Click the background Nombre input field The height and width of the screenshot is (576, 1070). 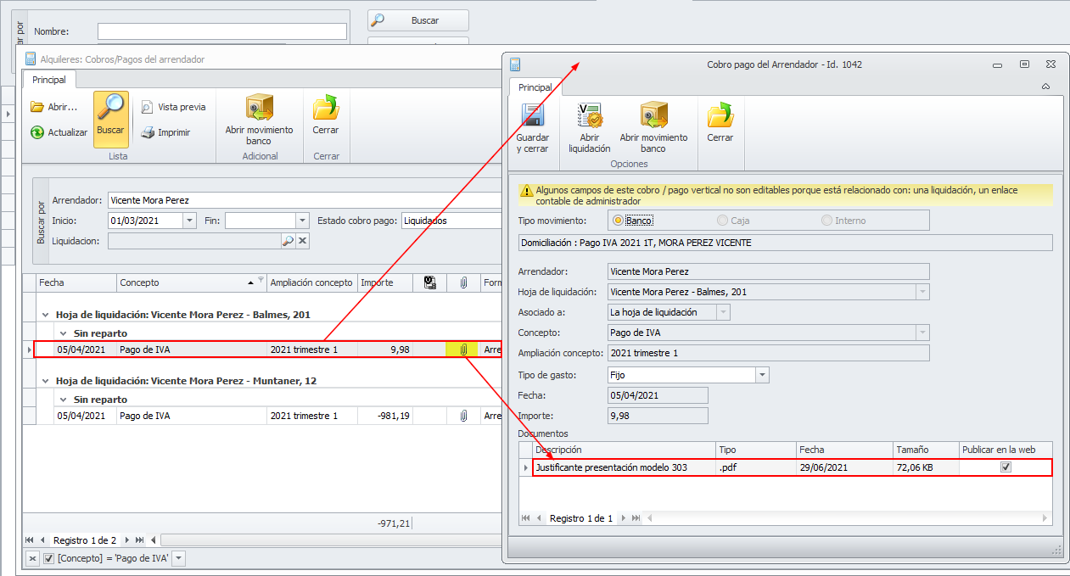(x=222, y=31)
